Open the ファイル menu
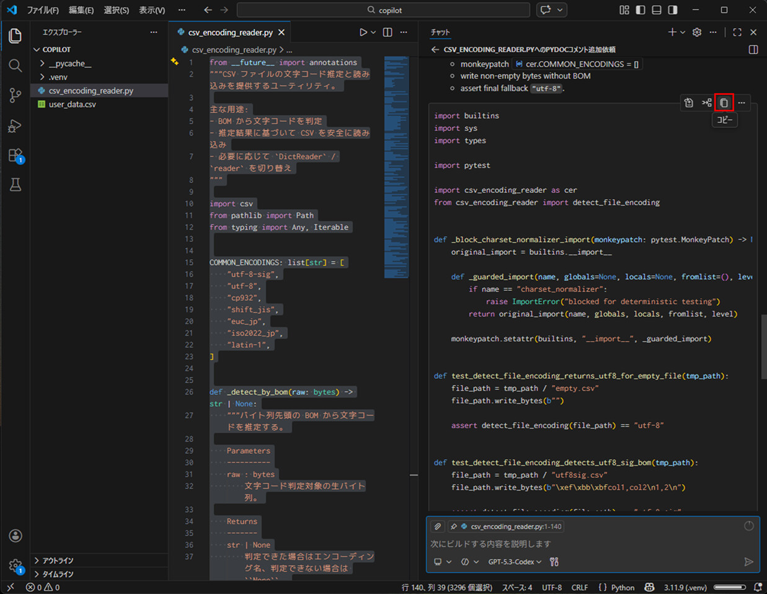 tap(41, 9)
